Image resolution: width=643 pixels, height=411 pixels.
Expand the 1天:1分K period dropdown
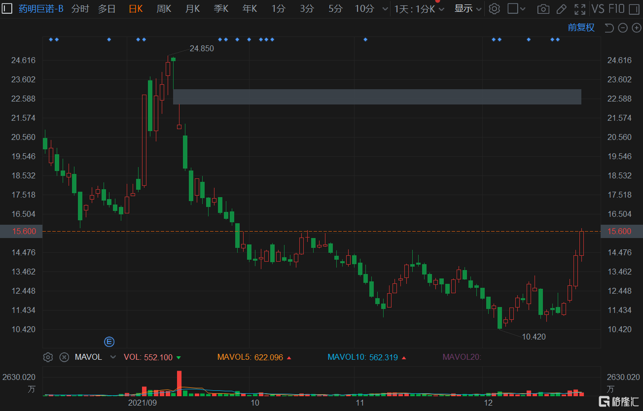[419, 9]
